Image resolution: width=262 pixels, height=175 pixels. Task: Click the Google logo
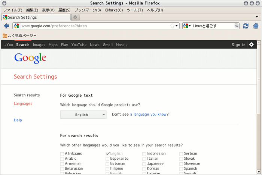(x=30, y=58)
